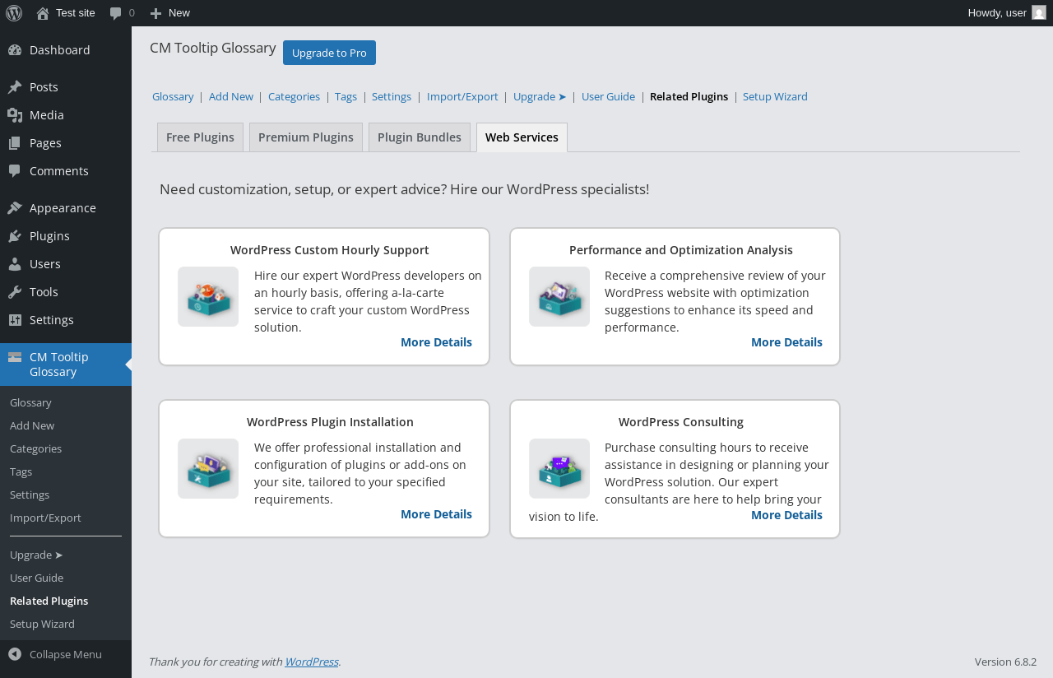
Task: Open the comments bubble icon in admin bar
Action: [x=116, y=13]
